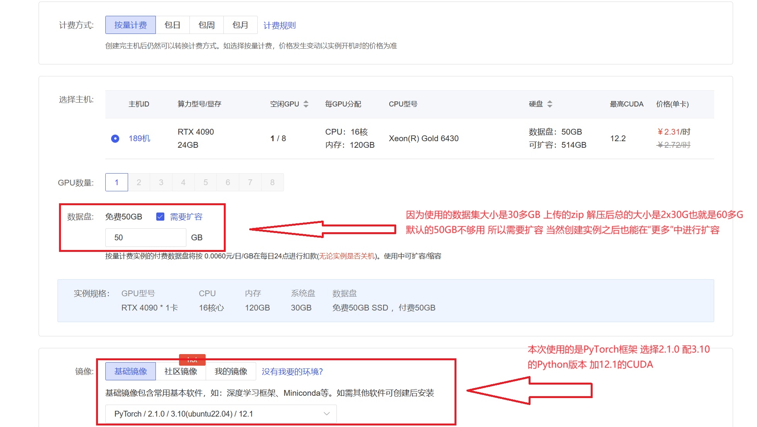Viewport: 757px width, 427px height.
Task: Select the 189机 host radio button
Action: pyautogui.click(x=115, y=138)
